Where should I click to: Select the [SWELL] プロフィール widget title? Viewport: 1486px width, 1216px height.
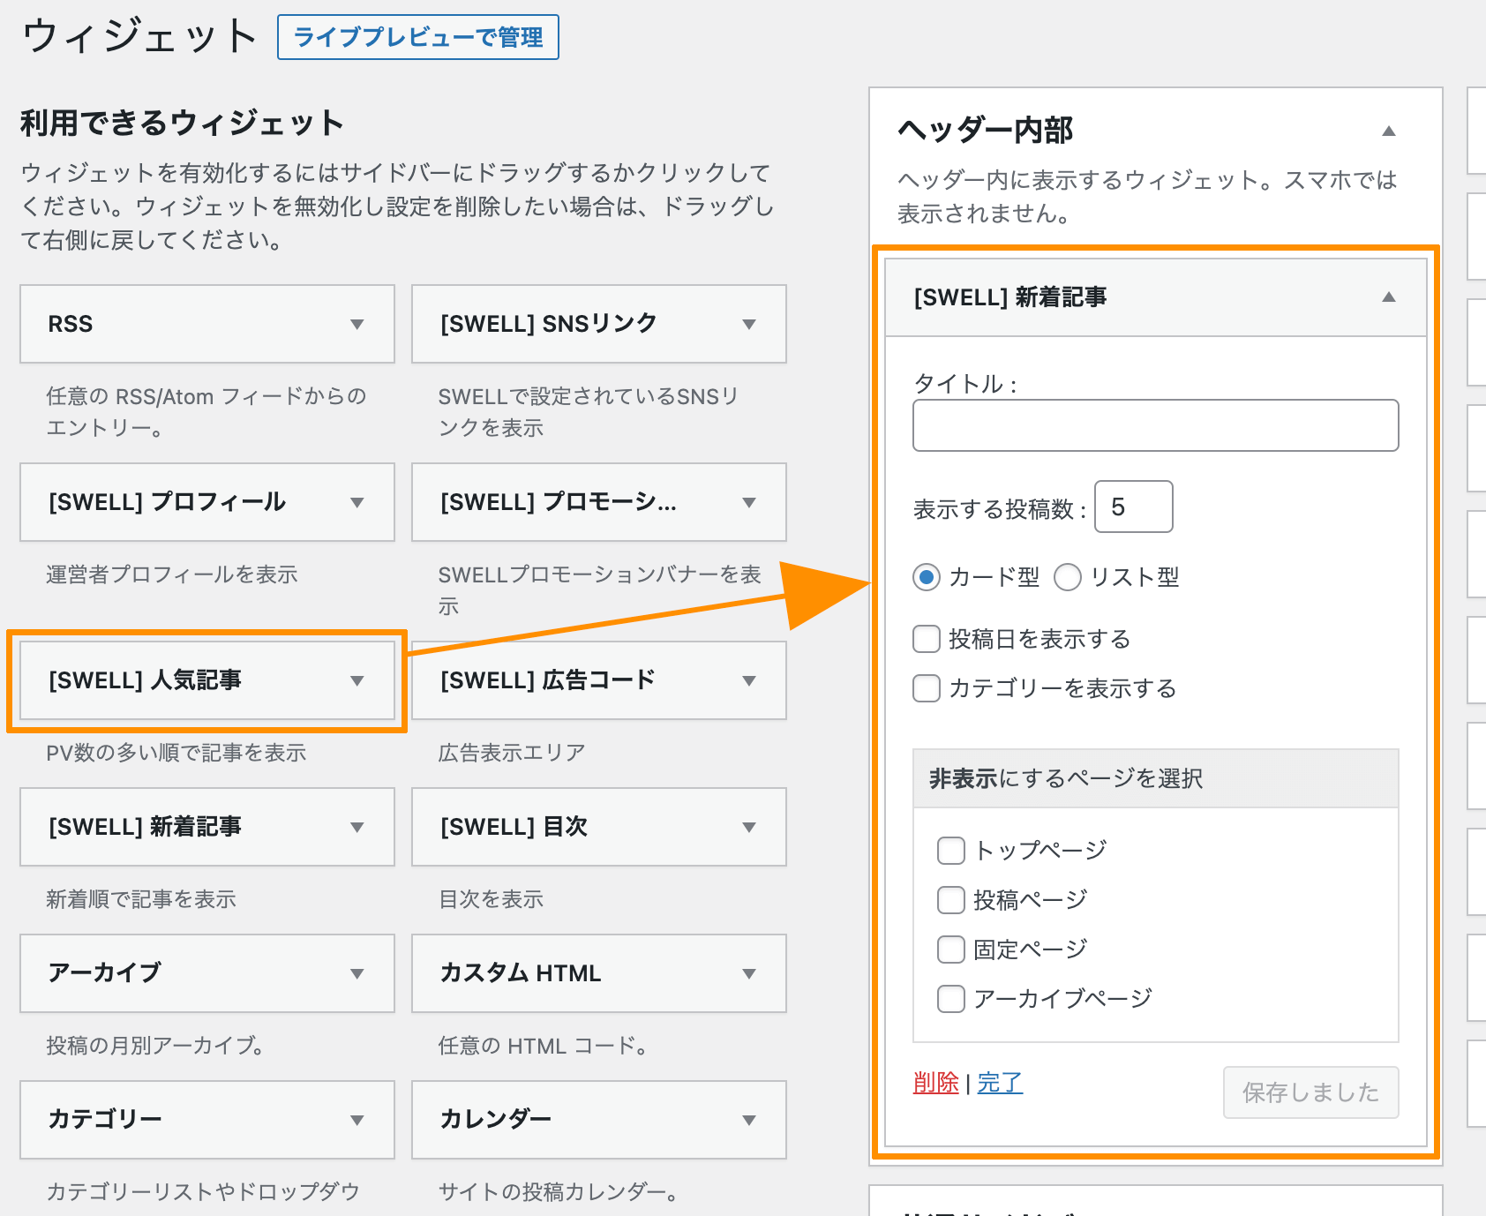pyautogui.click(x=167, y=502)
